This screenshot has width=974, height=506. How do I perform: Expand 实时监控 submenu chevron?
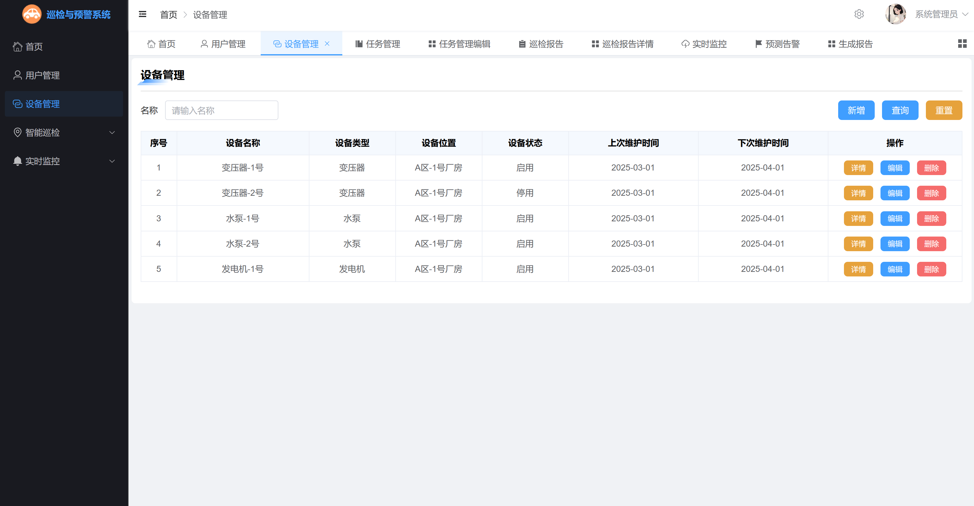pyautogui.click(x=112, y=161)
